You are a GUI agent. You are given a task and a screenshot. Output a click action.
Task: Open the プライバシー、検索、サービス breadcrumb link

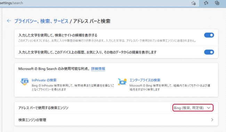[x=41, y=21]
